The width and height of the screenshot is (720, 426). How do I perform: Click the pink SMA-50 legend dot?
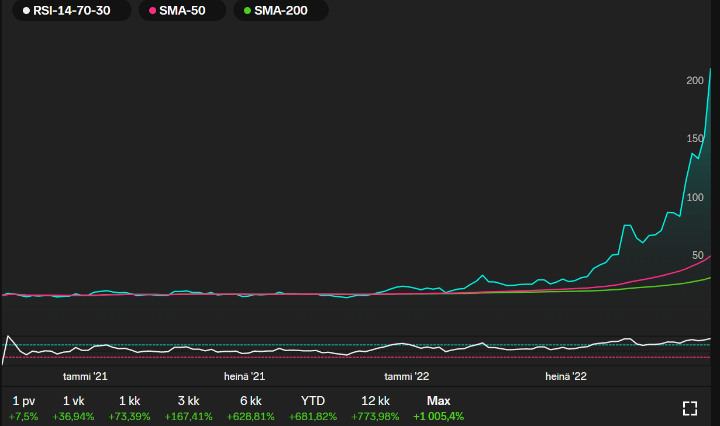pyautogui.click(x=153, y=11)
